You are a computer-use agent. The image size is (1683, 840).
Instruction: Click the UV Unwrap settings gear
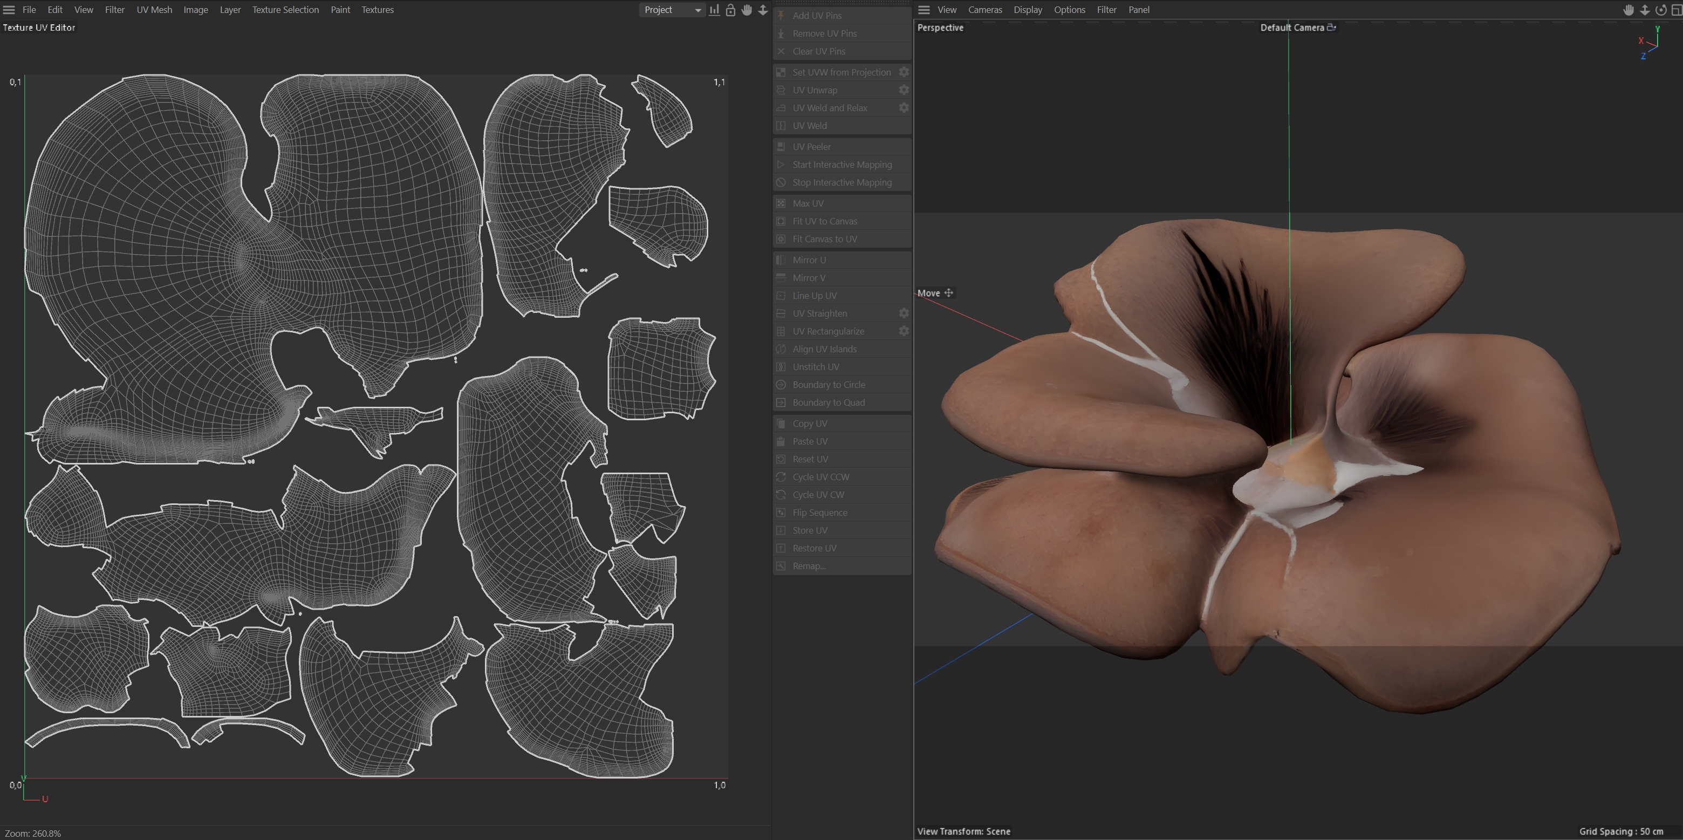pos(904,90)
